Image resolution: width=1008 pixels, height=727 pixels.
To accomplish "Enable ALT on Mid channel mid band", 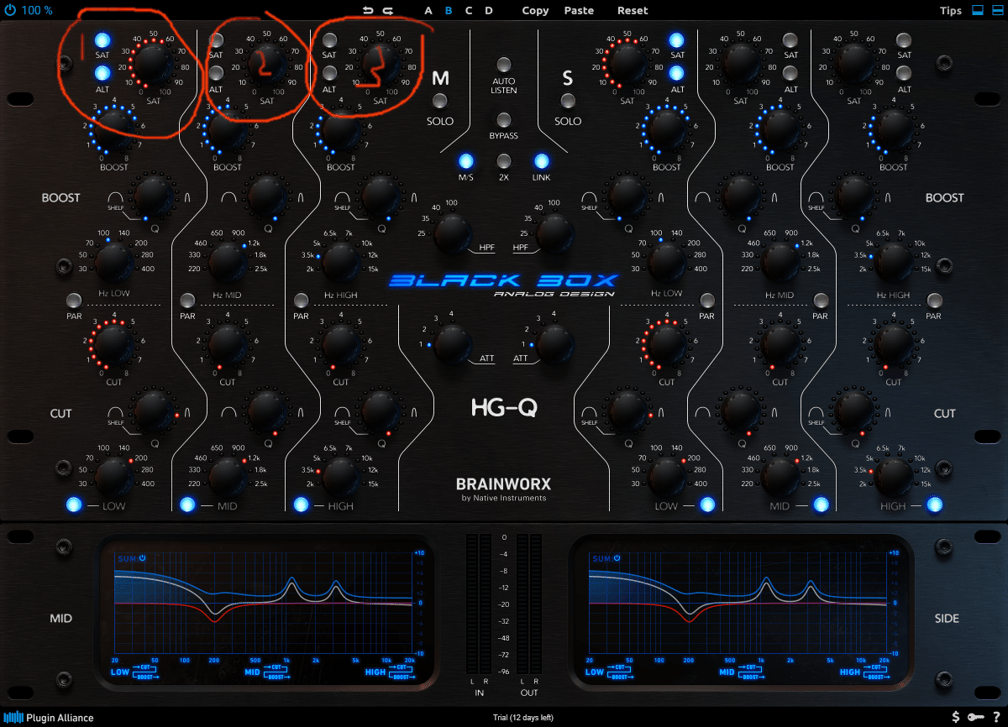I will pyautogui.click(x=217, y=72).
